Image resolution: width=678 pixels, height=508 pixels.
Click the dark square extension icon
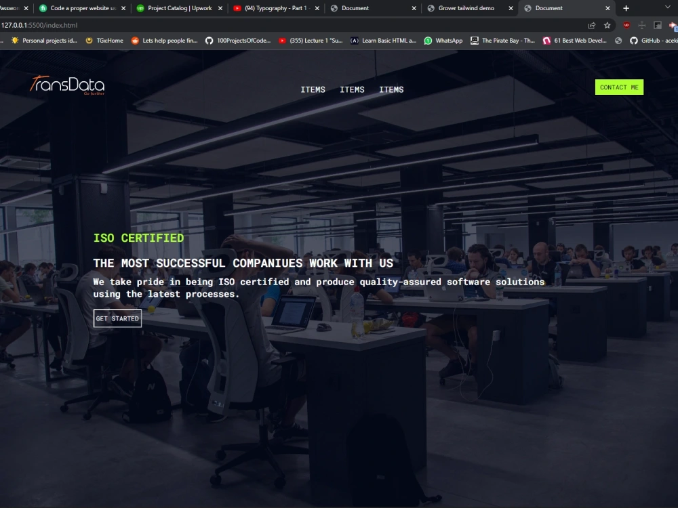click(x=657, y=26)
